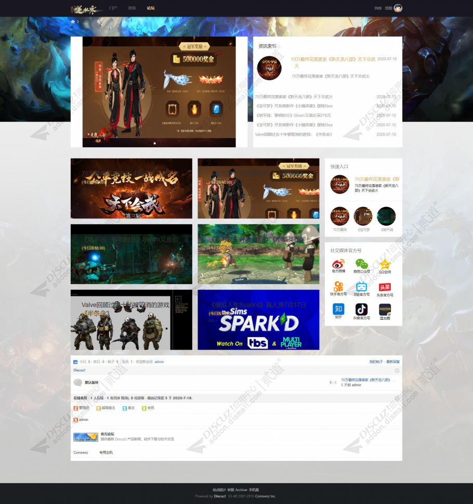Open the 专用主机 link

pos(106,453)
